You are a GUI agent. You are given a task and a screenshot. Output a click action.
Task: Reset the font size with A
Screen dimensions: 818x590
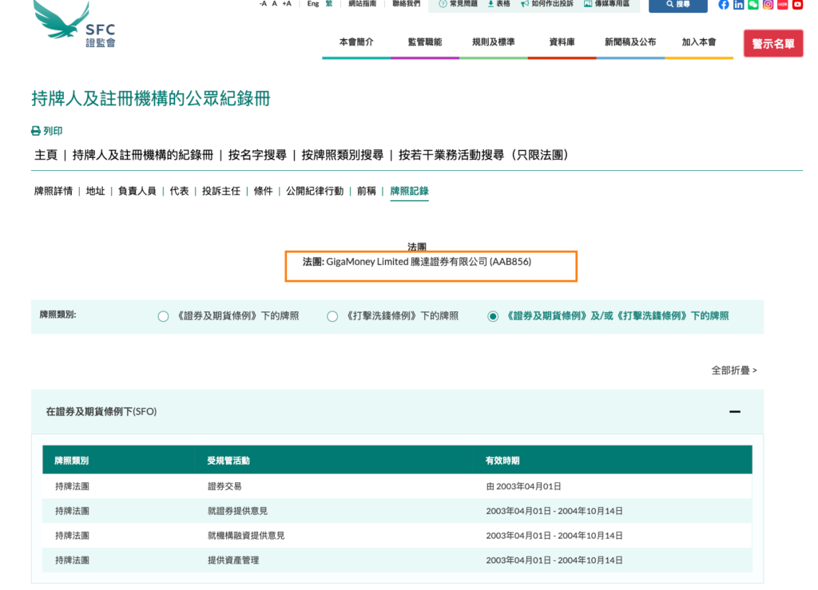275,4
